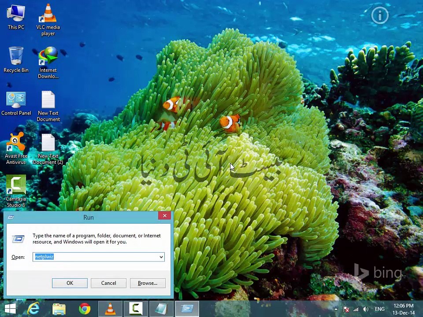Open the taskbar clock and date
Viewport: 423px width, 317px height.
tap(403, 309)
